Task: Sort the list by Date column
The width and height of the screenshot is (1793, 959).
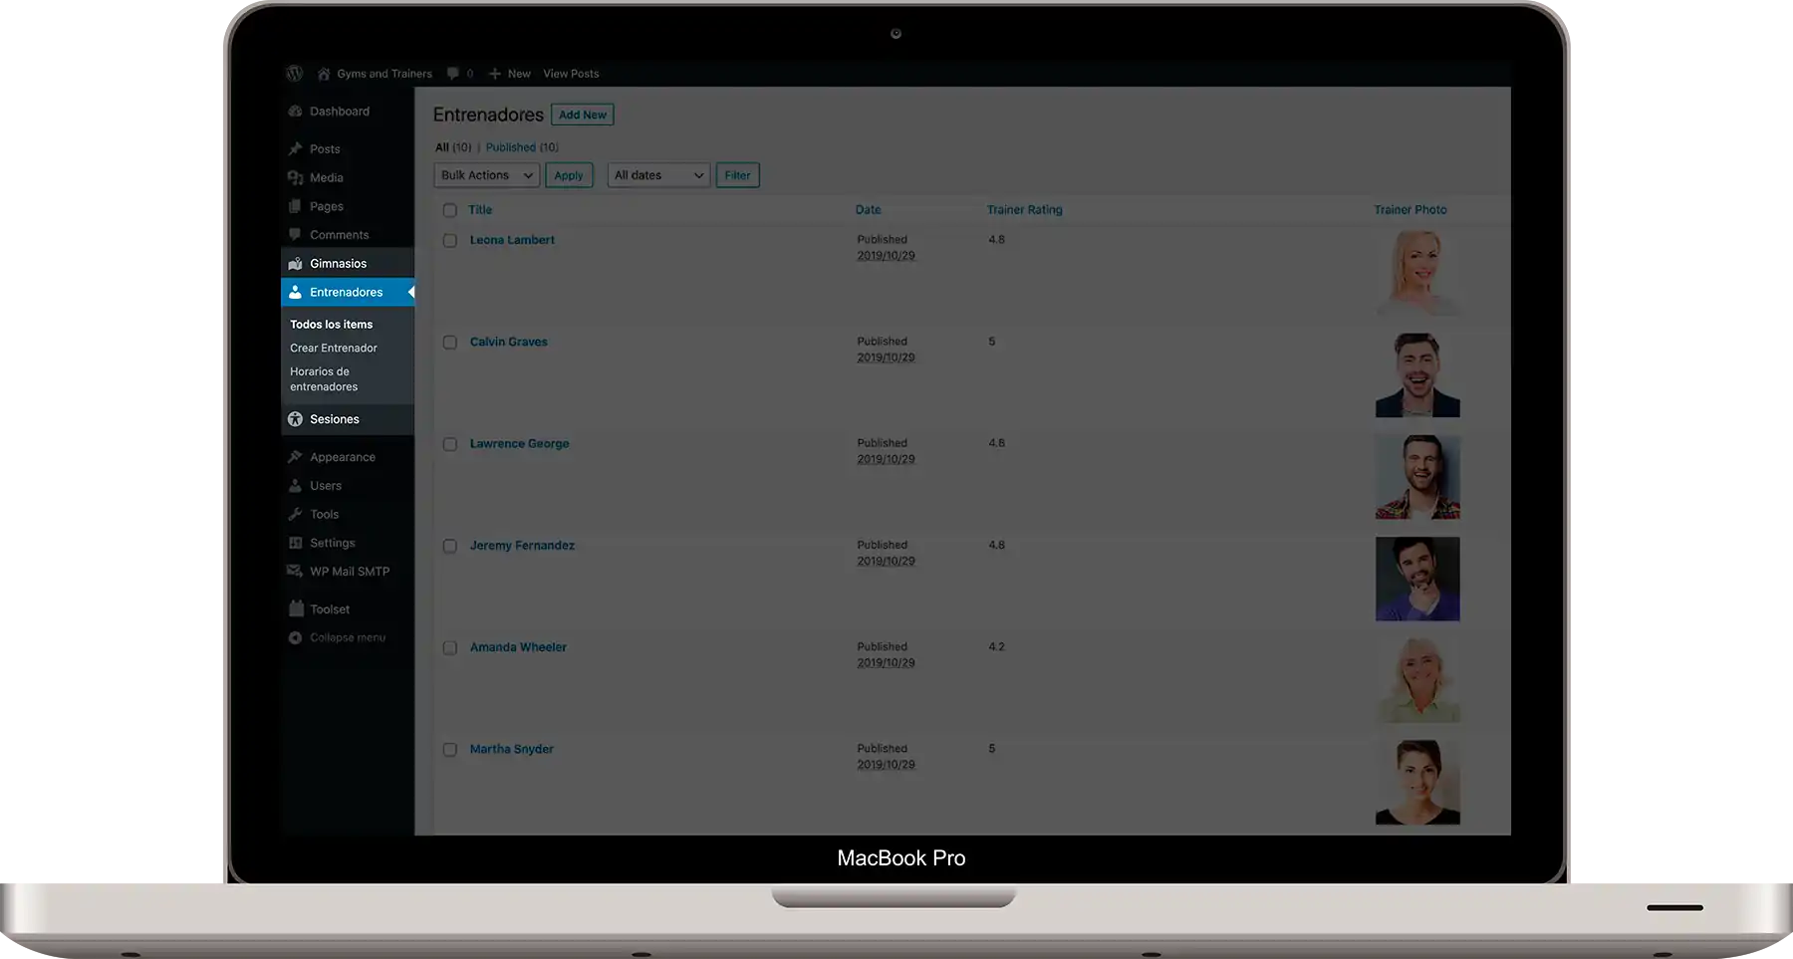Action: point(868,210)
